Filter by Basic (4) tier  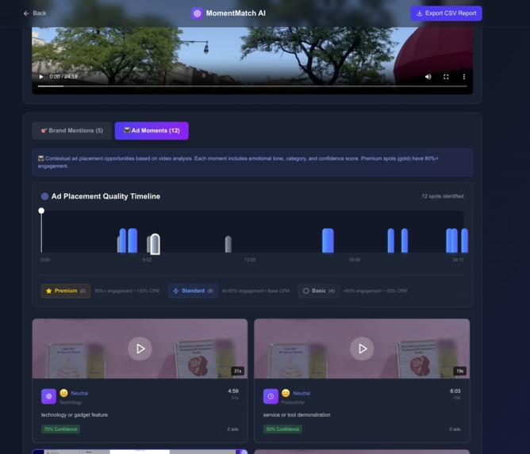[319, 291]
